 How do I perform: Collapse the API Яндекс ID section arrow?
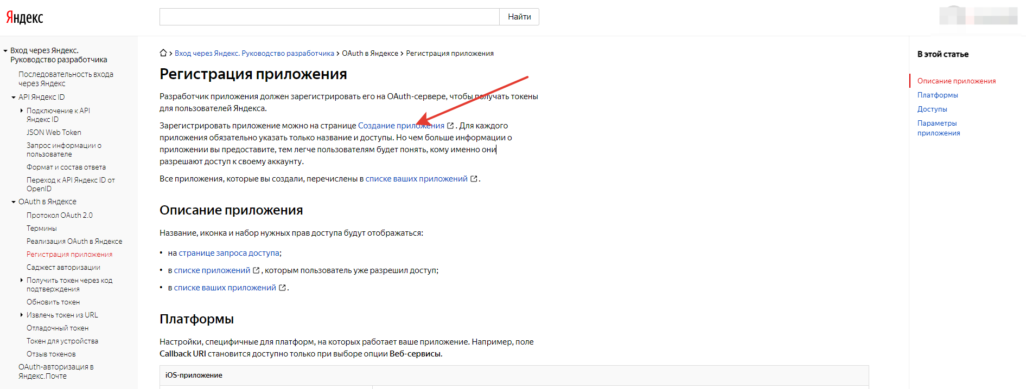tap(14, 98)
